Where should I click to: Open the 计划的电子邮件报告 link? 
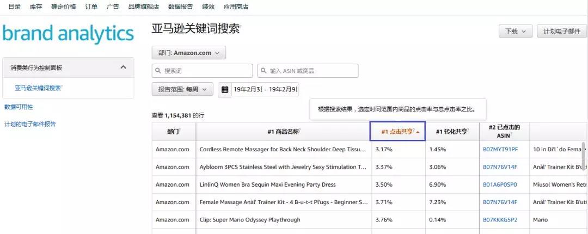(30, 124)
